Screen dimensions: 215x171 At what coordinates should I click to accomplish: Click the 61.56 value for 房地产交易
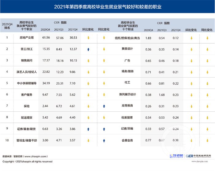click(x=46, y=38)
